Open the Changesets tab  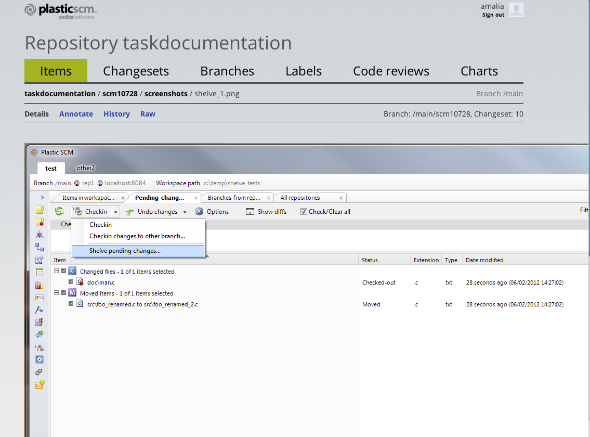coord(136,71)
